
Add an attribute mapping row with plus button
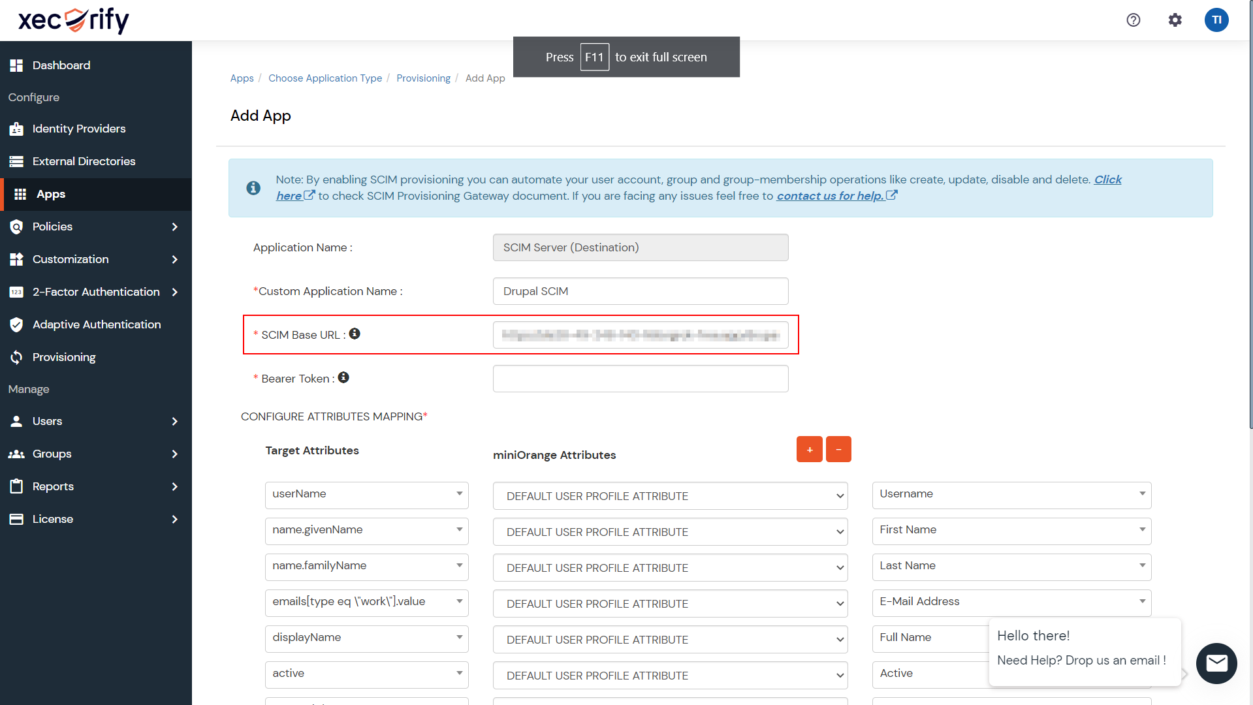point(809,449)
